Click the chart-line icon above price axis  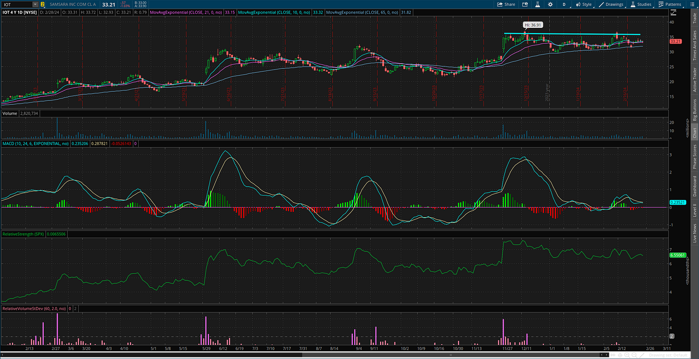click(x=673, y=12)
